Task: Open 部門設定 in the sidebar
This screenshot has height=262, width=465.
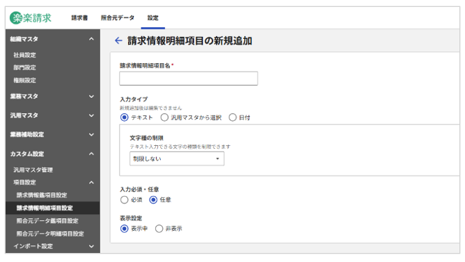Action: coord(24,67)
